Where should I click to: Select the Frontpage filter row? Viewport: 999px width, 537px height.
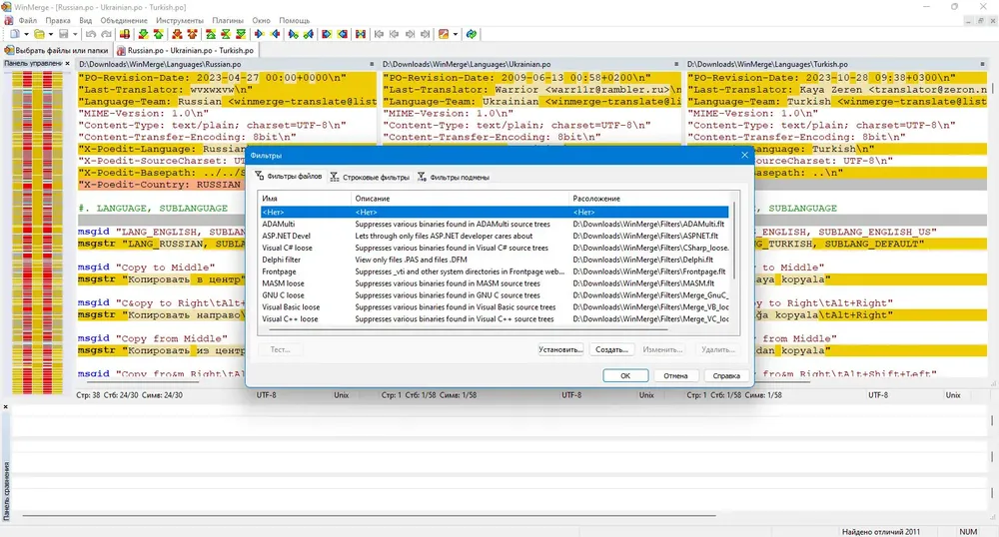coord(495,271)
